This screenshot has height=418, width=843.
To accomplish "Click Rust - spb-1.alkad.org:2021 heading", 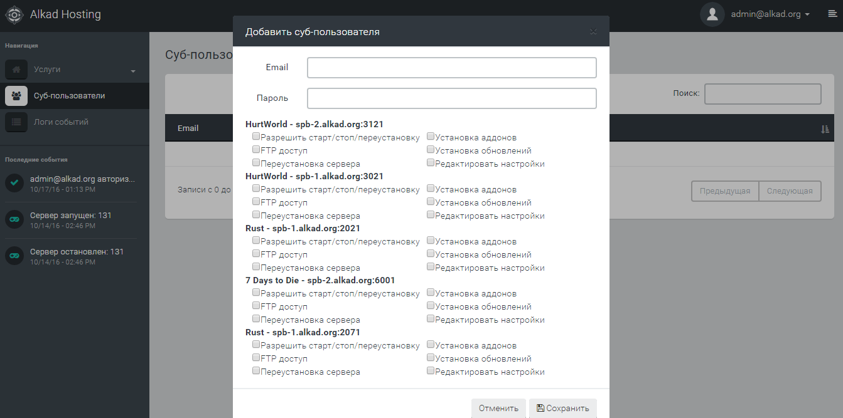I will (303, 228).
